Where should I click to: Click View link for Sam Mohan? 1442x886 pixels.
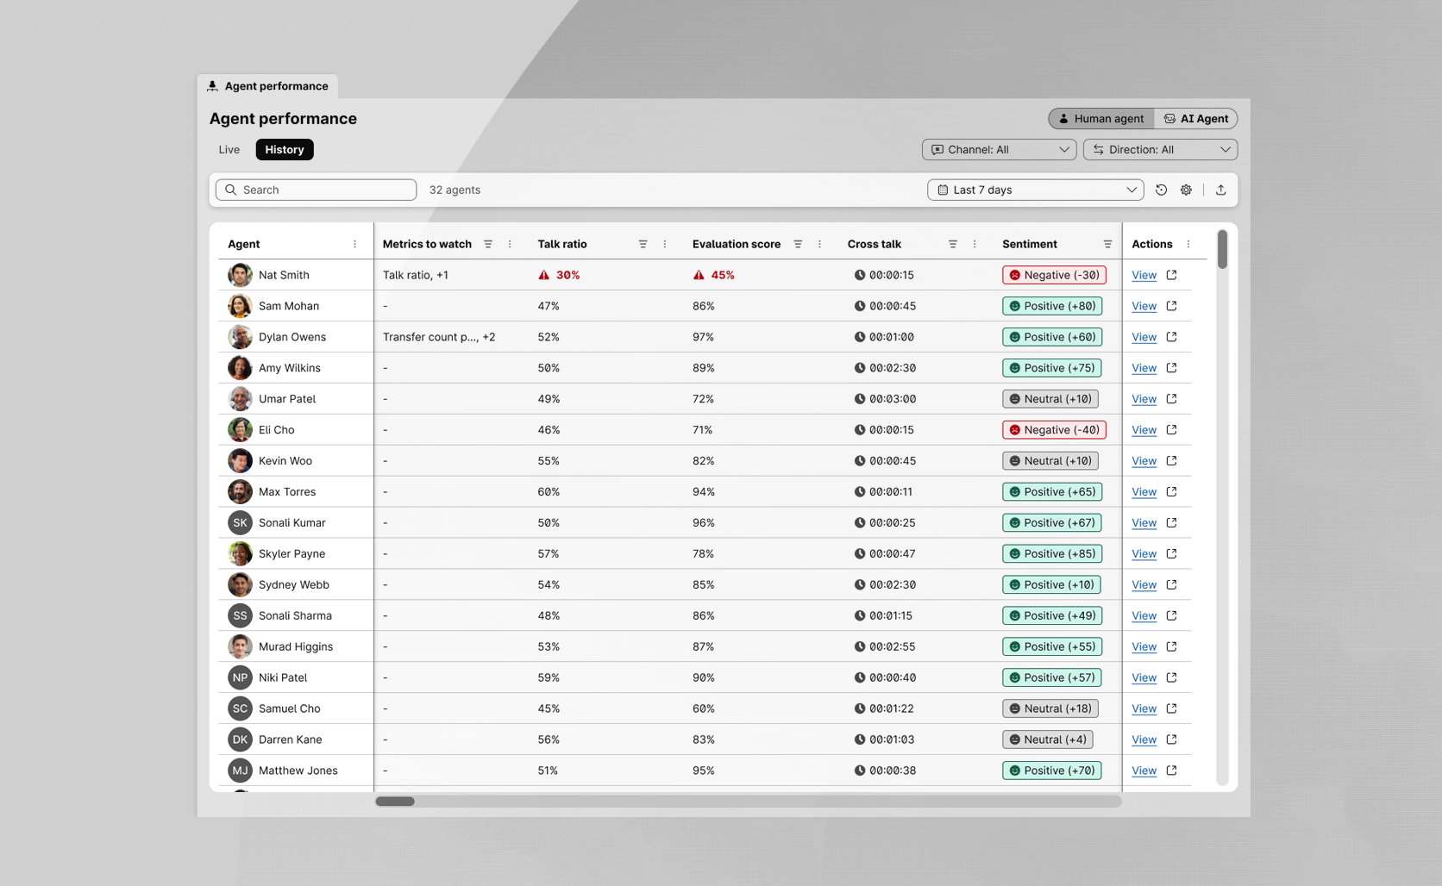pyautogui.click(x=1144, y=306)
